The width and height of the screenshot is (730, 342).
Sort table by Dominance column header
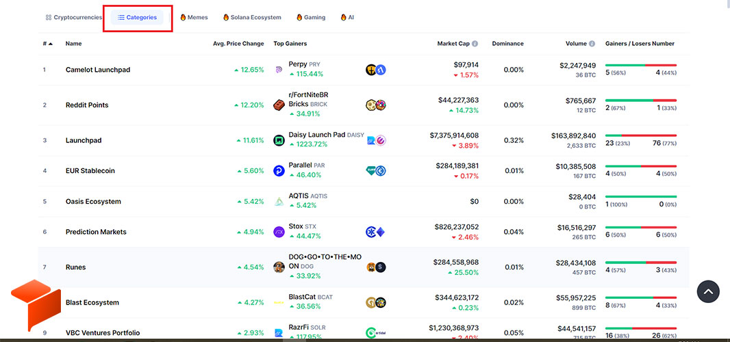pos(507,44)
